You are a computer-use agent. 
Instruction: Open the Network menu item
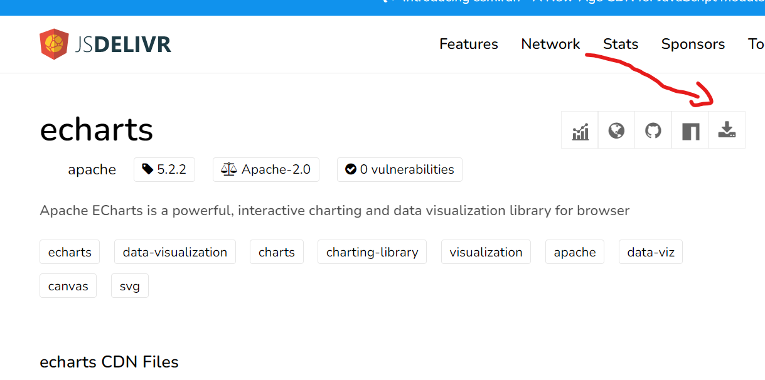coord(550,44)
